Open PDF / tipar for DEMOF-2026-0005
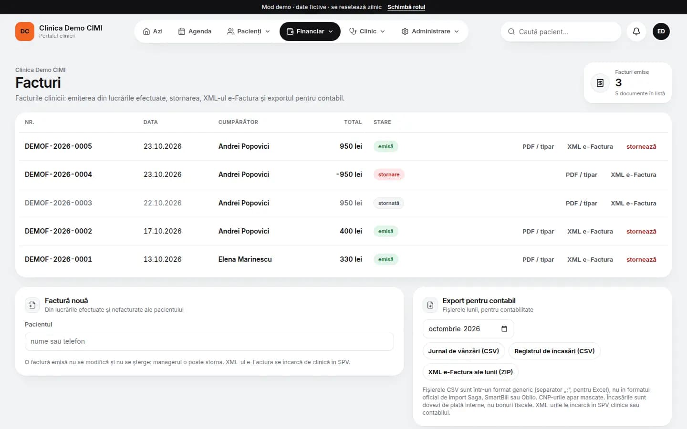 coord(538,147)
